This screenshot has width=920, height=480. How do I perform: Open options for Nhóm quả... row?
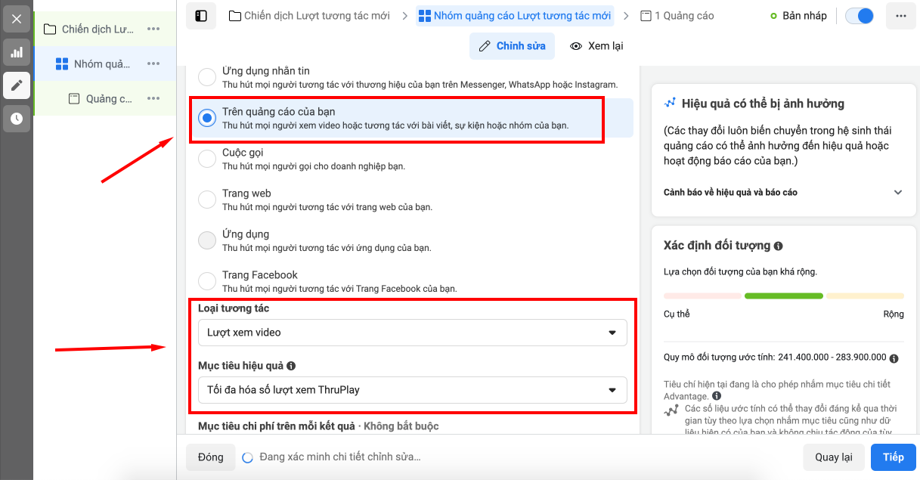pos(153,64)
